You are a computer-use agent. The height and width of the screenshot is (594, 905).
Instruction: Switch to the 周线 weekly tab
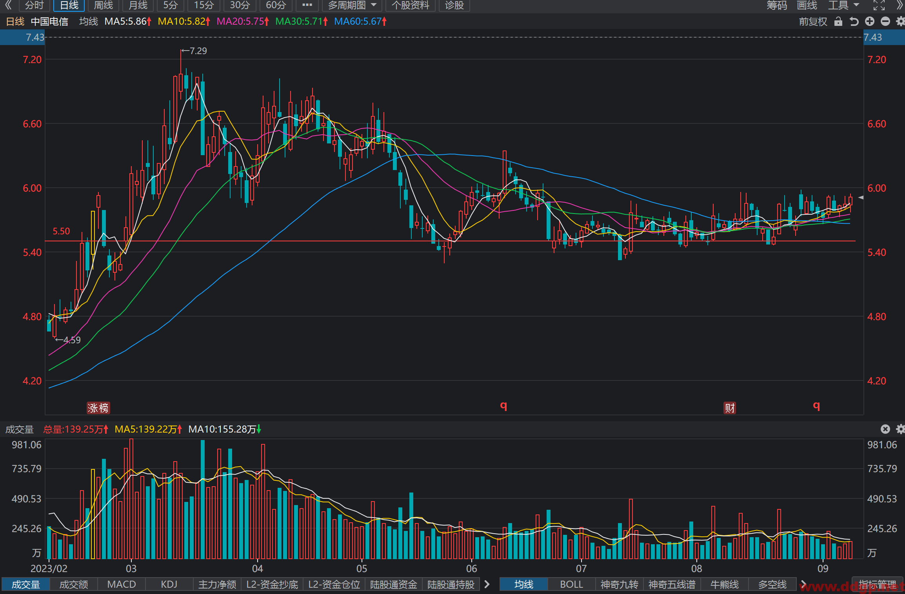tap(104, 5)
